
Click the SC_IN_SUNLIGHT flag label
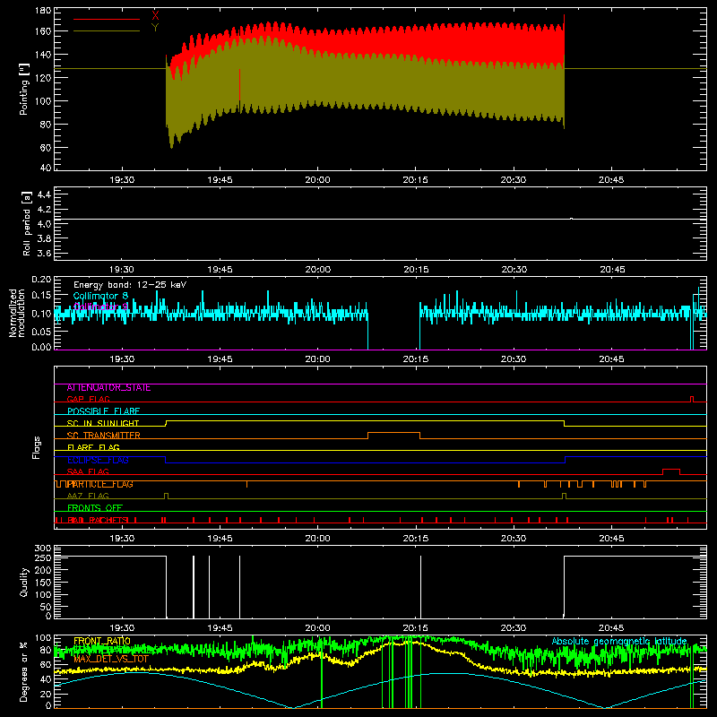coord(103,423)
